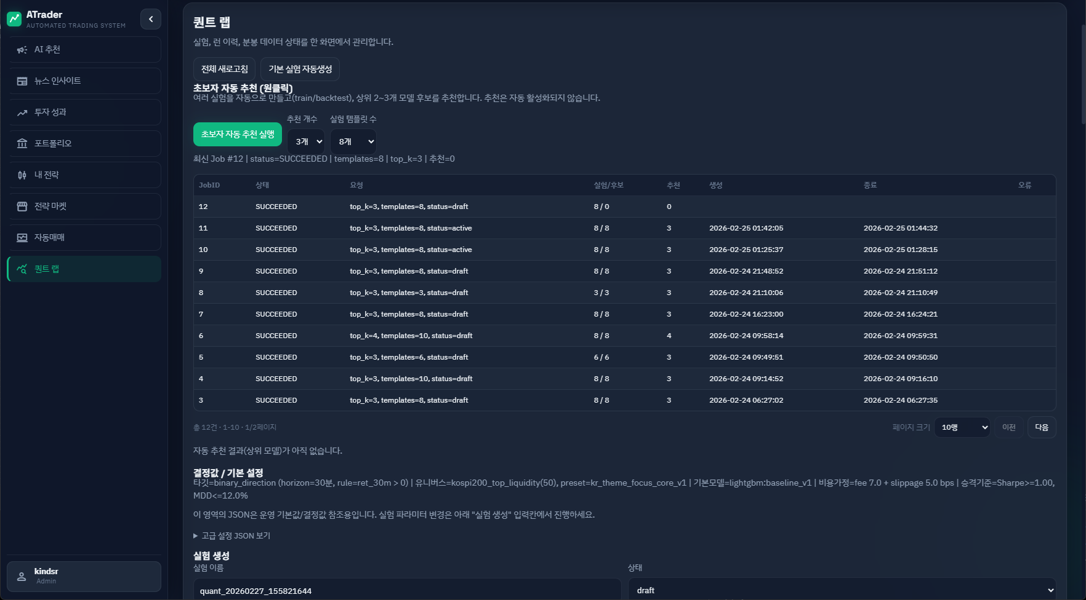Open the 상태 dropdown showing draft

tap(842, 590)
